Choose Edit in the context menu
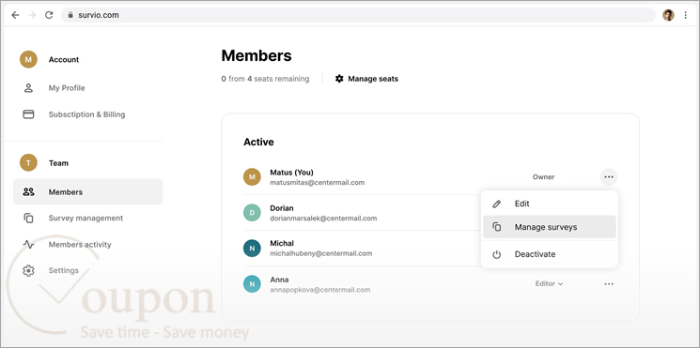The width and height of the screenshot is (700, 348). [550, 204]
